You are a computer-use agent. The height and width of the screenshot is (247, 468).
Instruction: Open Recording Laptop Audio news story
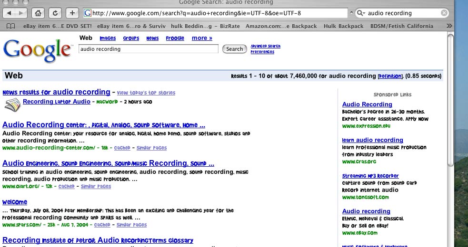point(56,102)
